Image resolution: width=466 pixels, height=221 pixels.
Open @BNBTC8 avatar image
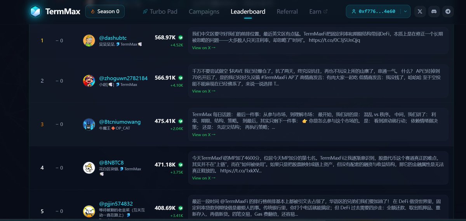click(89, 168)
